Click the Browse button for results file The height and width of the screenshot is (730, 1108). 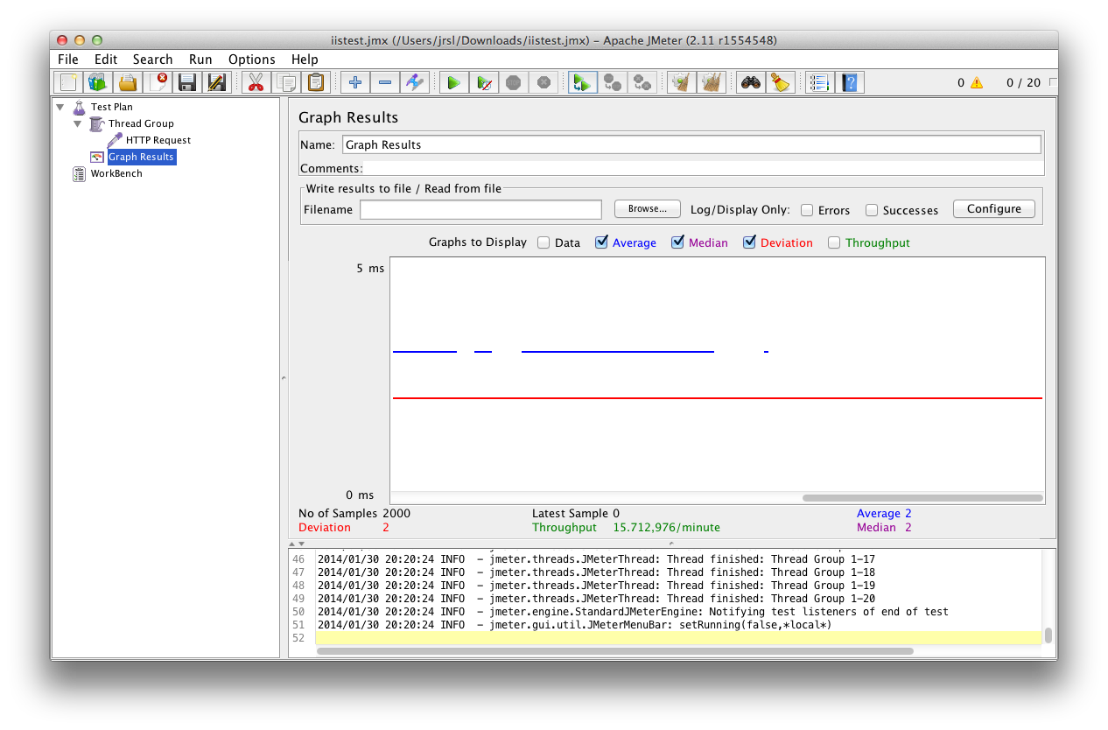coord(647,208)
